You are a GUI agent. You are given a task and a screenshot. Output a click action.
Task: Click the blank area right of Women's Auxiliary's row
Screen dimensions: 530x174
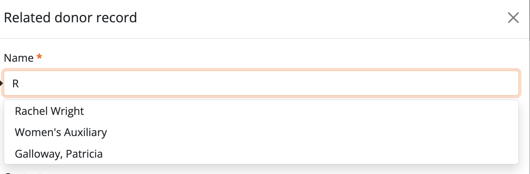(x=299, y=132)
